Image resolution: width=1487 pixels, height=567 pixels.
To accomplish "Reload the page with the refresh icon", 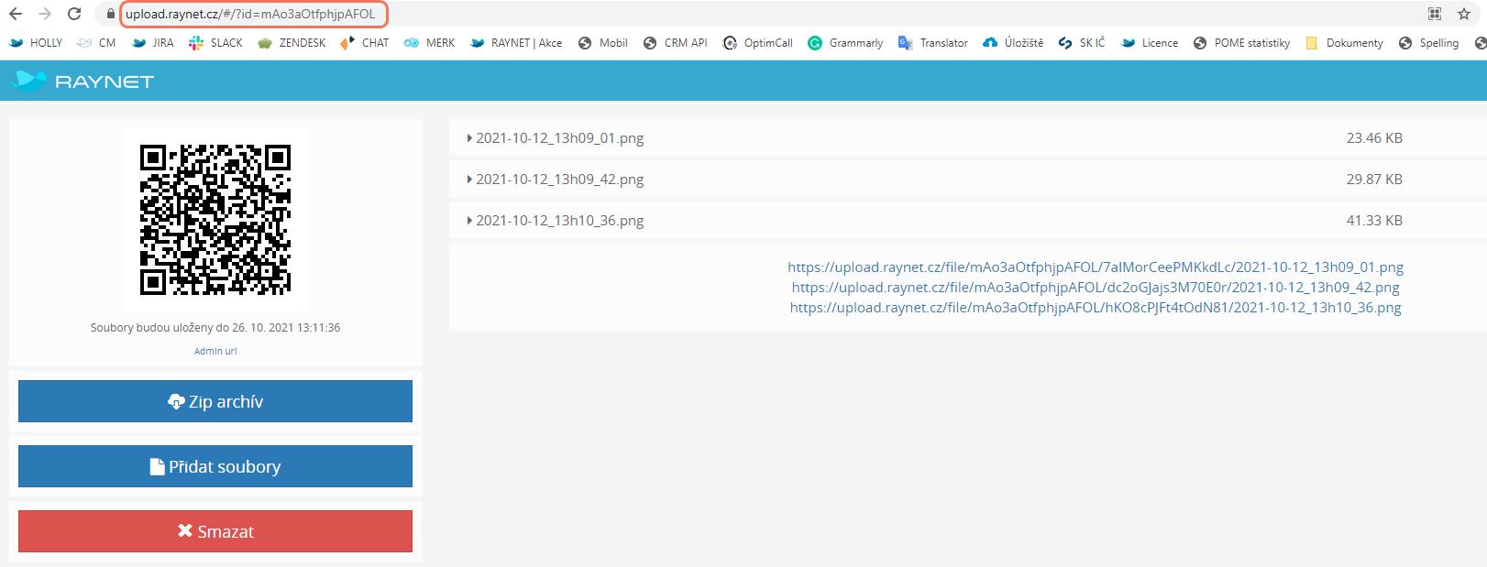I will pos(74,14).
